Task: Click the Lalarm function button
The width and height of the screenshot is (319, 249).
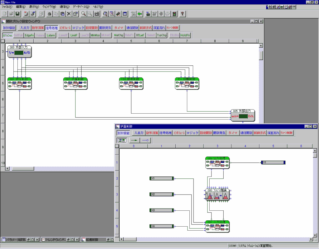Action: tap(51, 35)
